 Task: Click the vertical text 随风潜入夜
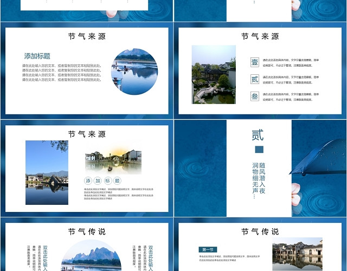tap(262, 178)
